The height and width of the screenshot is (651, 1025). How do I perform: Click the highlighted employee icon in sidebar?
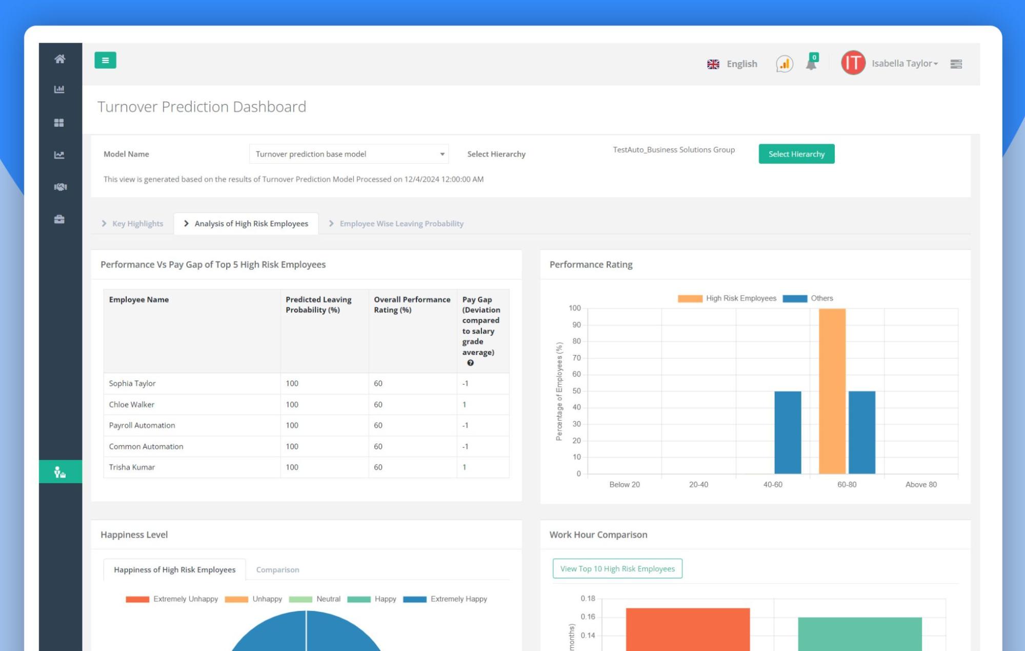tap(60, 471)
